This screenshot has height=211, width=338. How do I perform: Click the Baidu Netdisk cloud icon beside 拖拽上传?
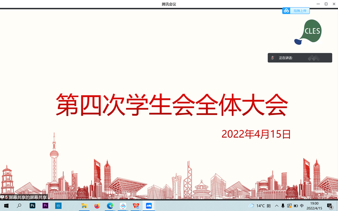coord(286,11)
